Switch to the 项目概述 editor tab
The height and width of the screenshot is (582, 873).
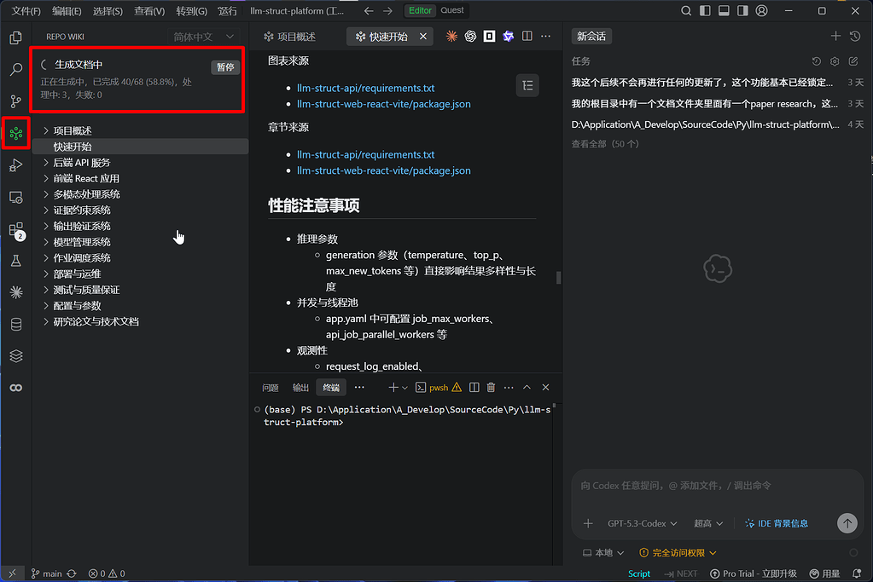point(289,37)
